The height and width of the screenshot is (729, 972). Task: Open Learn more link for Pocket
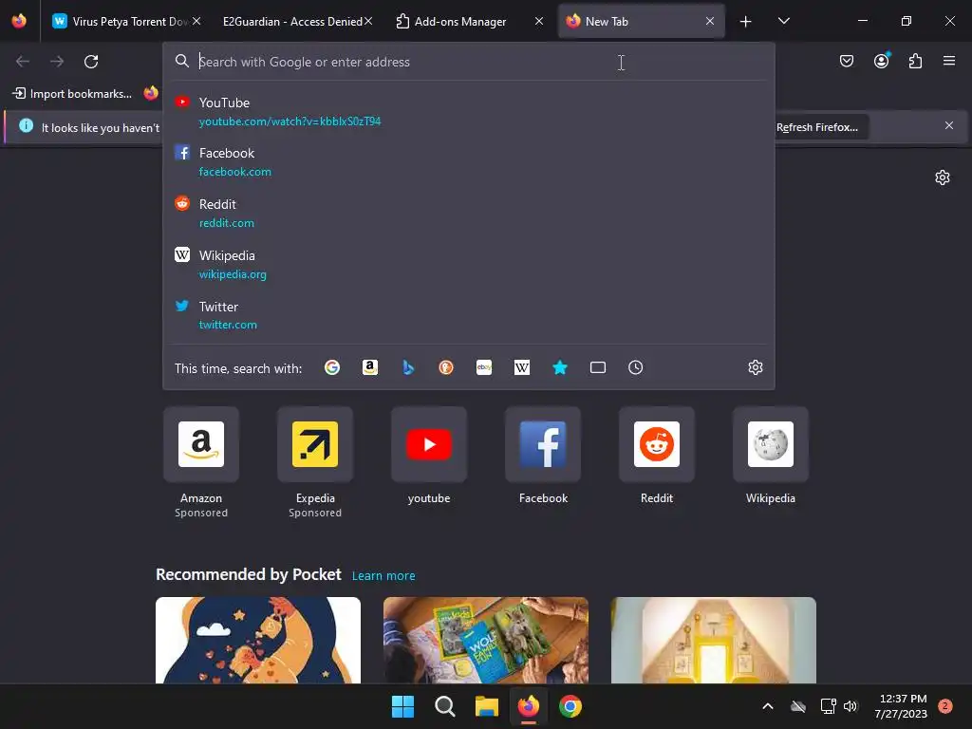tap(383, 576)
